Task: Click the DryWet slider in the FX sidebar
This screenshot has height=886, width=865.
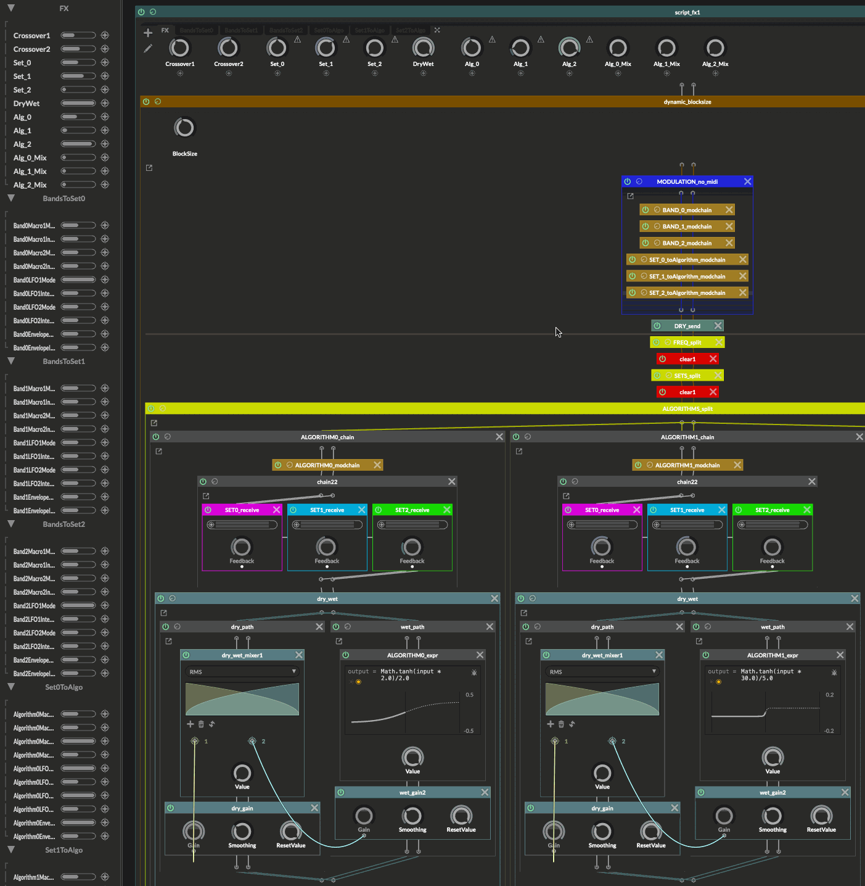Action: point(78,104)
